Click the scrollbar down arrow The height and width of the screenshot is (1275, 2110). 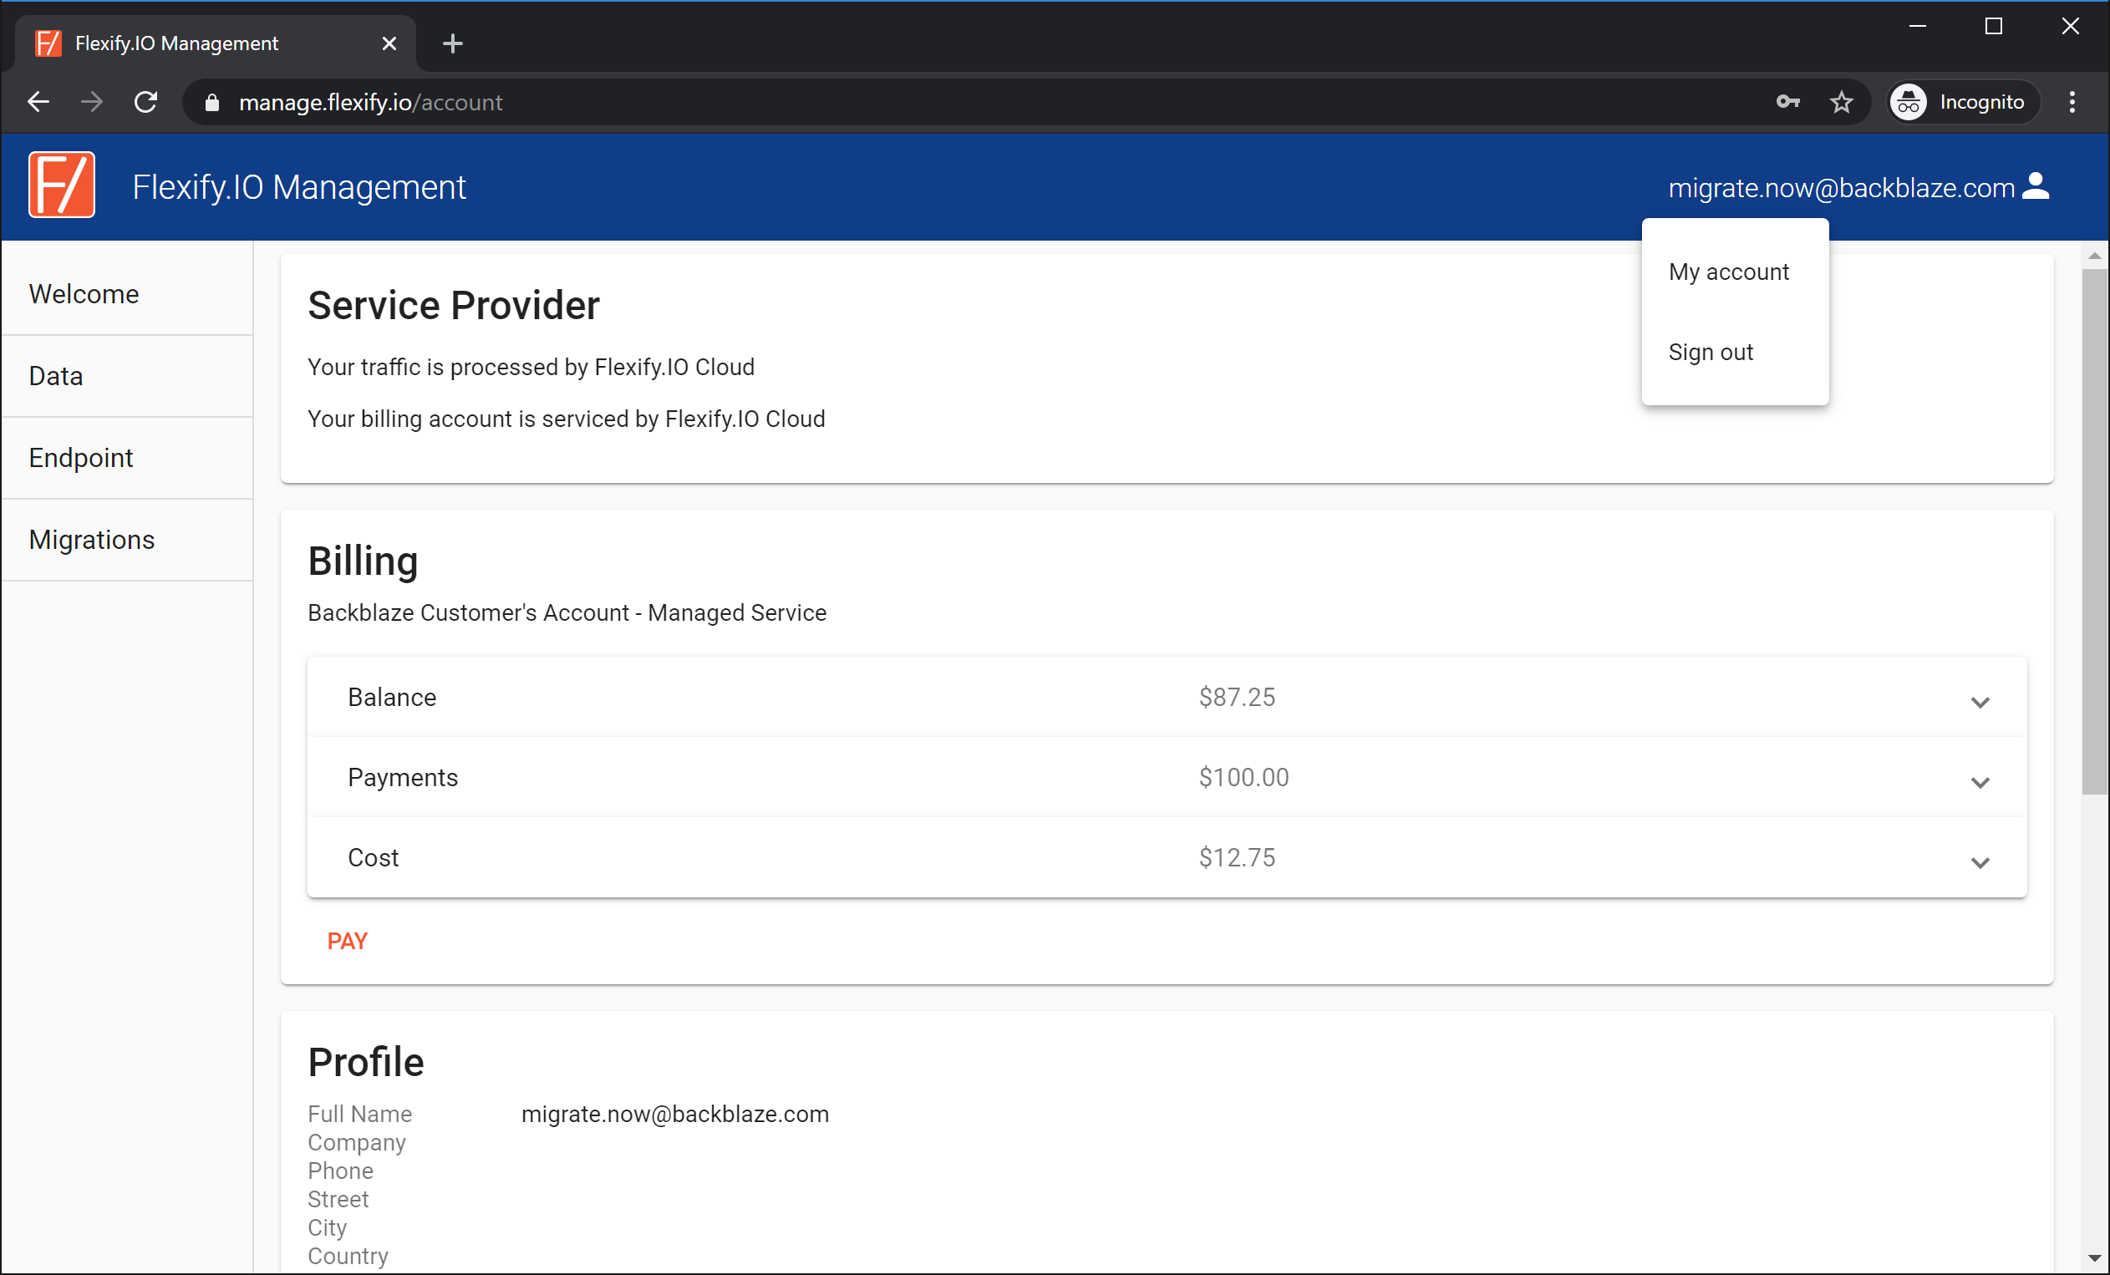point(2094,1258)
